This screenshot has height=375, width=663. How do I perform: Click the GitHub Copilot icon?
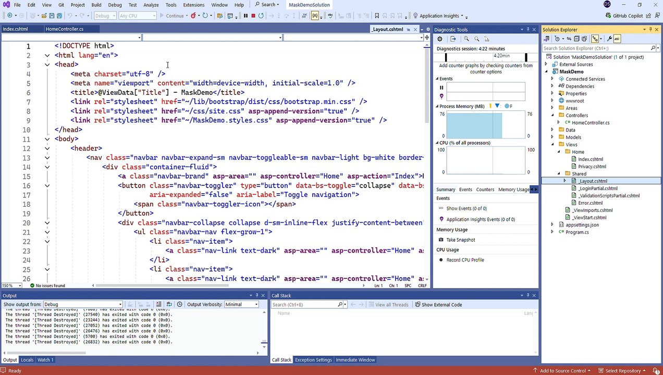click(x=609, y=16)
